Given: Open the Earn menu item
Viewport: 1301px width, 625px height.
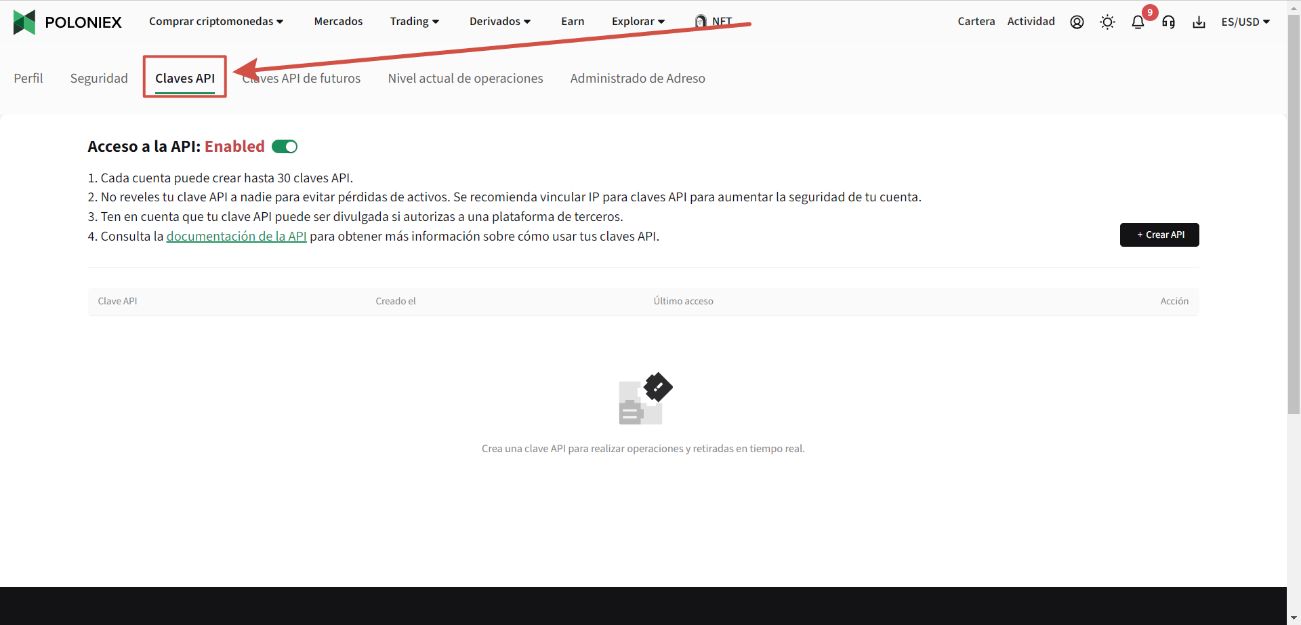Looking at the screenshot, I should (x=573, y=22).
